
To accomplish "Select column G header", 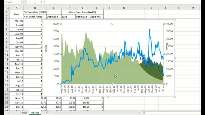I will [x=110, y=8].
